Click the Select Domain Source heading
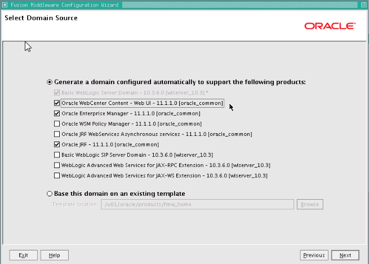Viewport: 369px width, 264px height. [x=41, y=18]
